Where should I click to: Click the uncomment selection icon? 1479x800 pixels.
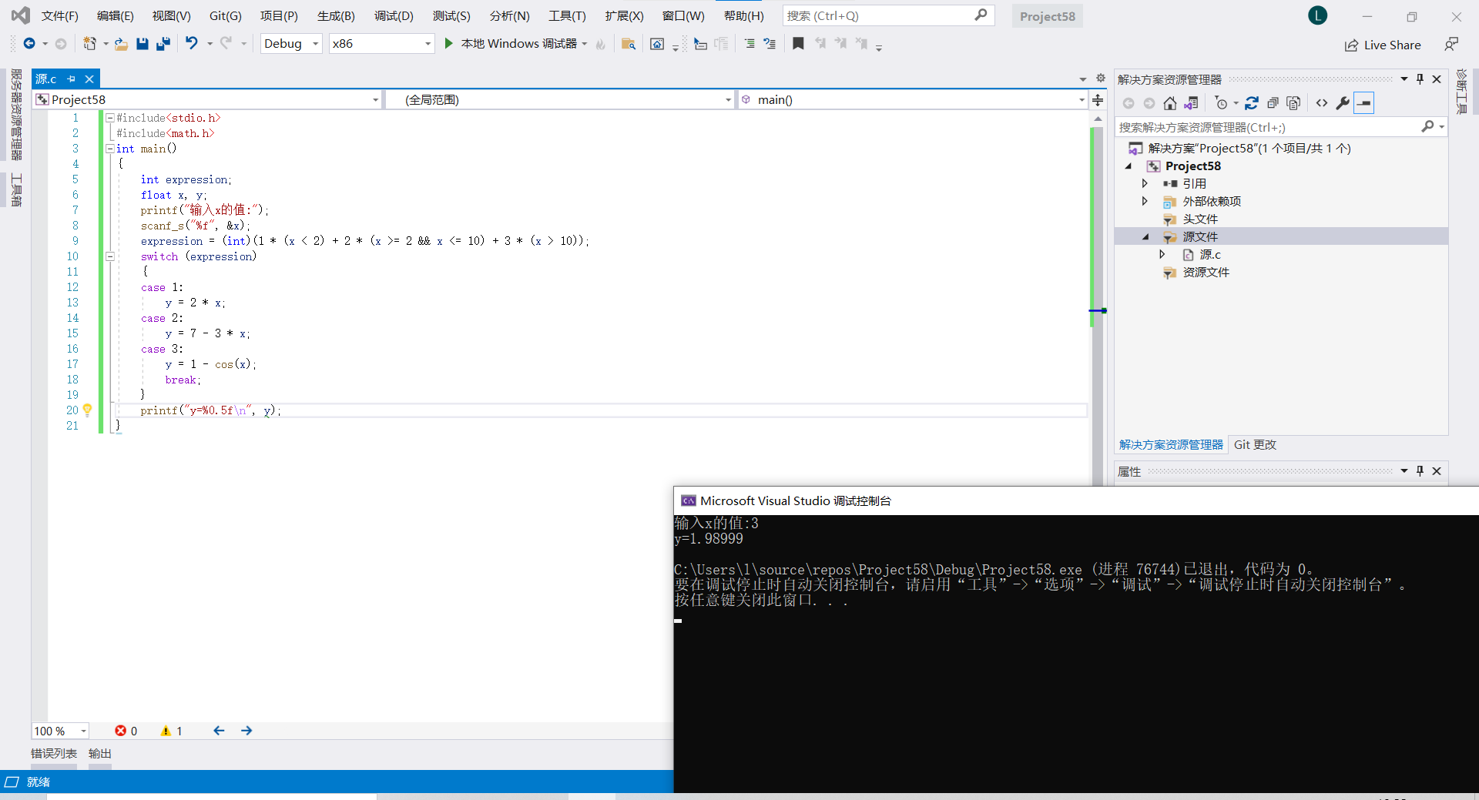pyautogui.click(x=770, y=44)
